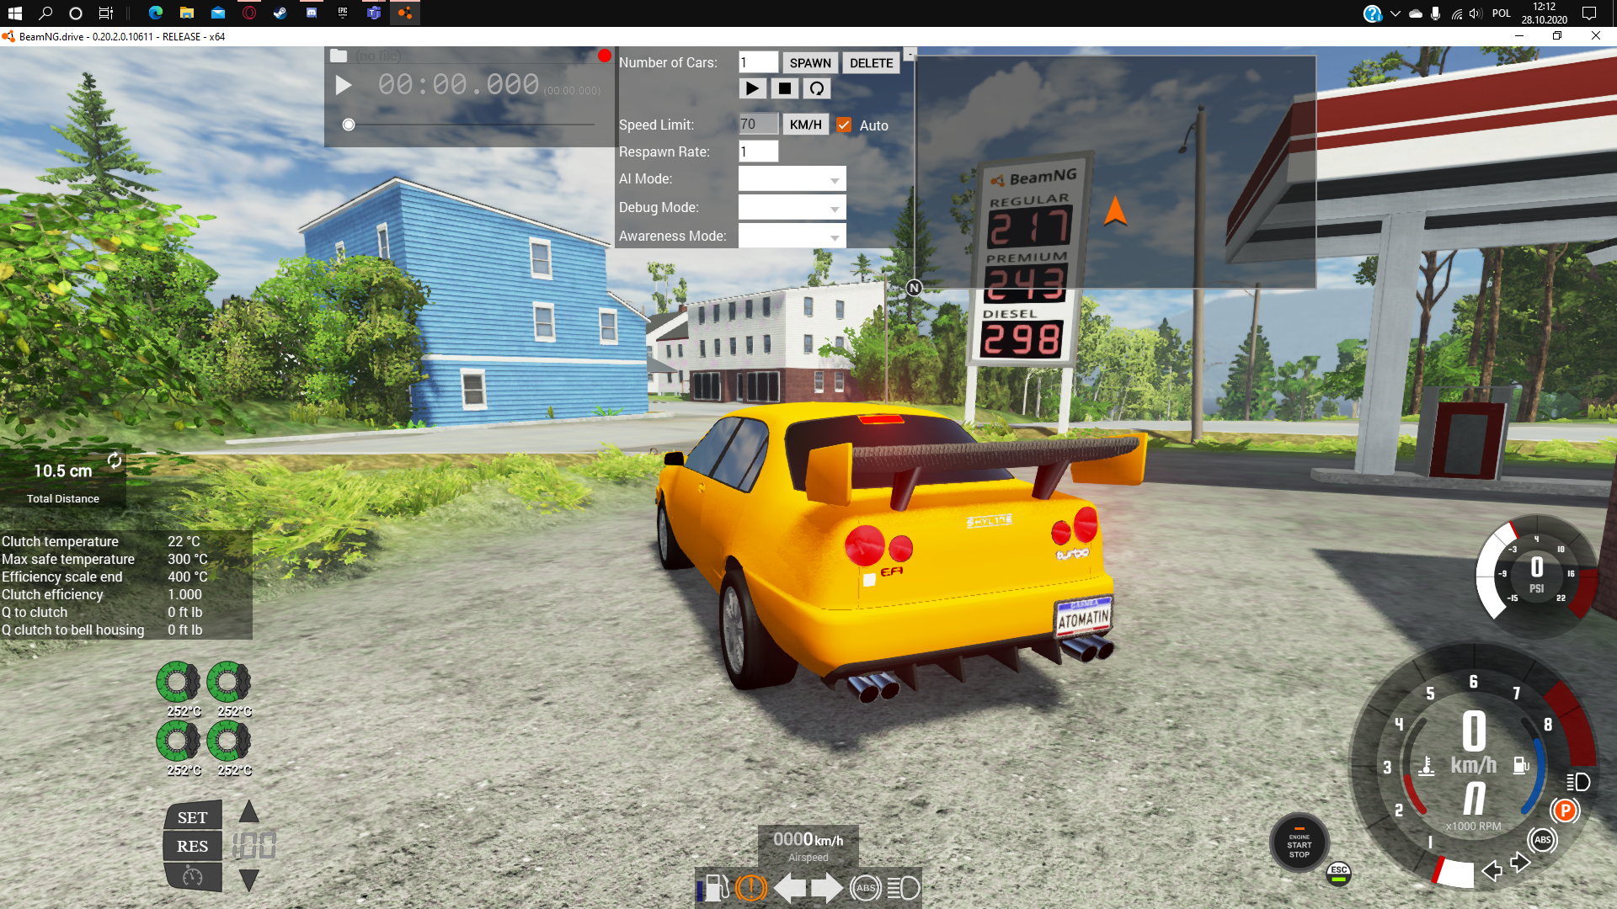The height and width of the screenshot is (909, 1617).
Task: Click the engine temperature gauge icon
Action: pyautogui.click(x=1426, y=766)
